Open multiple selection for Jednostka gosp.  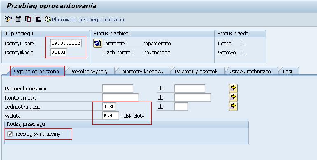click(233, 106)
